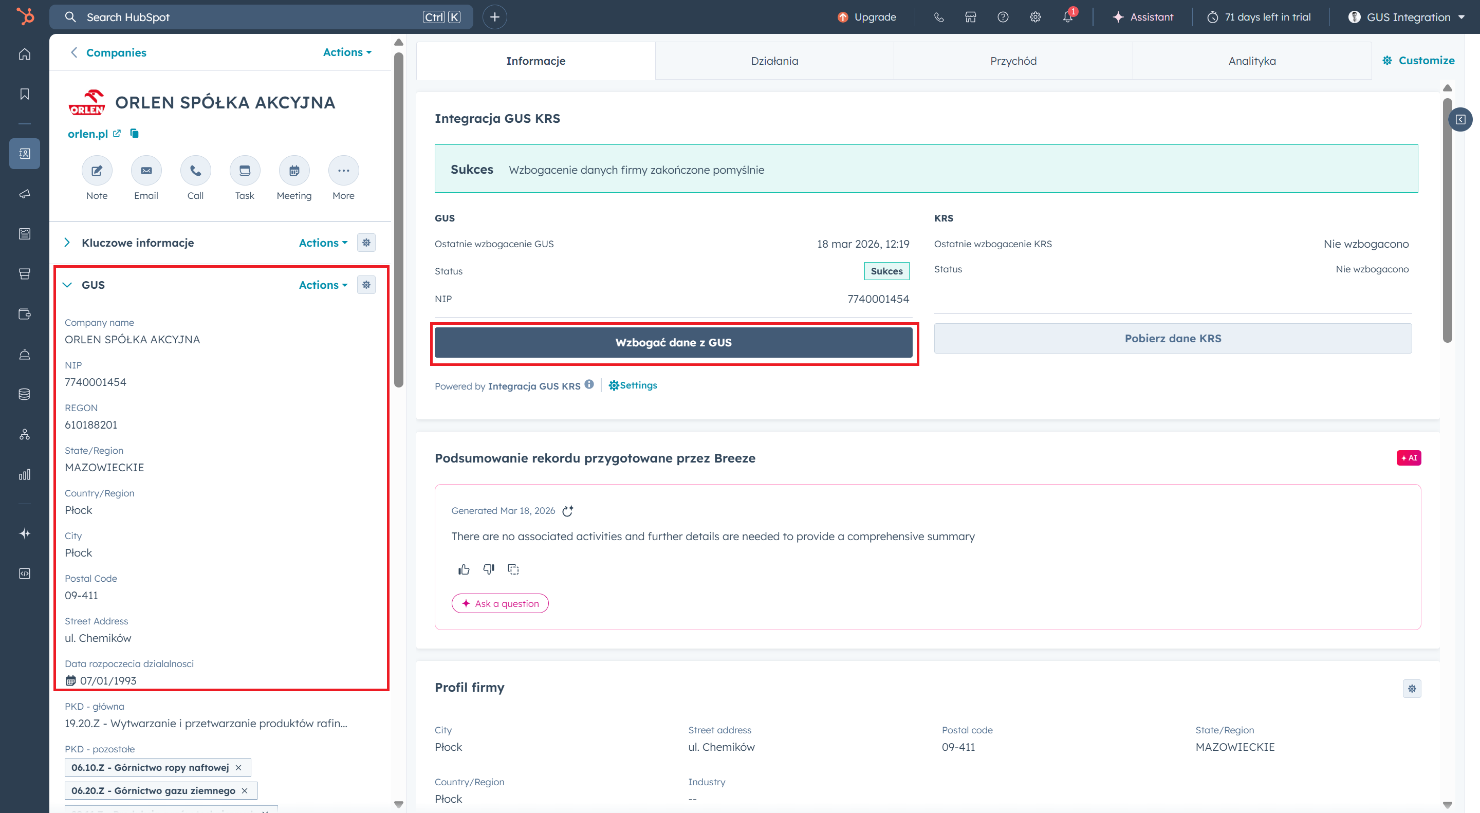Create a Note for the company
This screenshot has width=1480, height=813.
click(x=97, y=171)
